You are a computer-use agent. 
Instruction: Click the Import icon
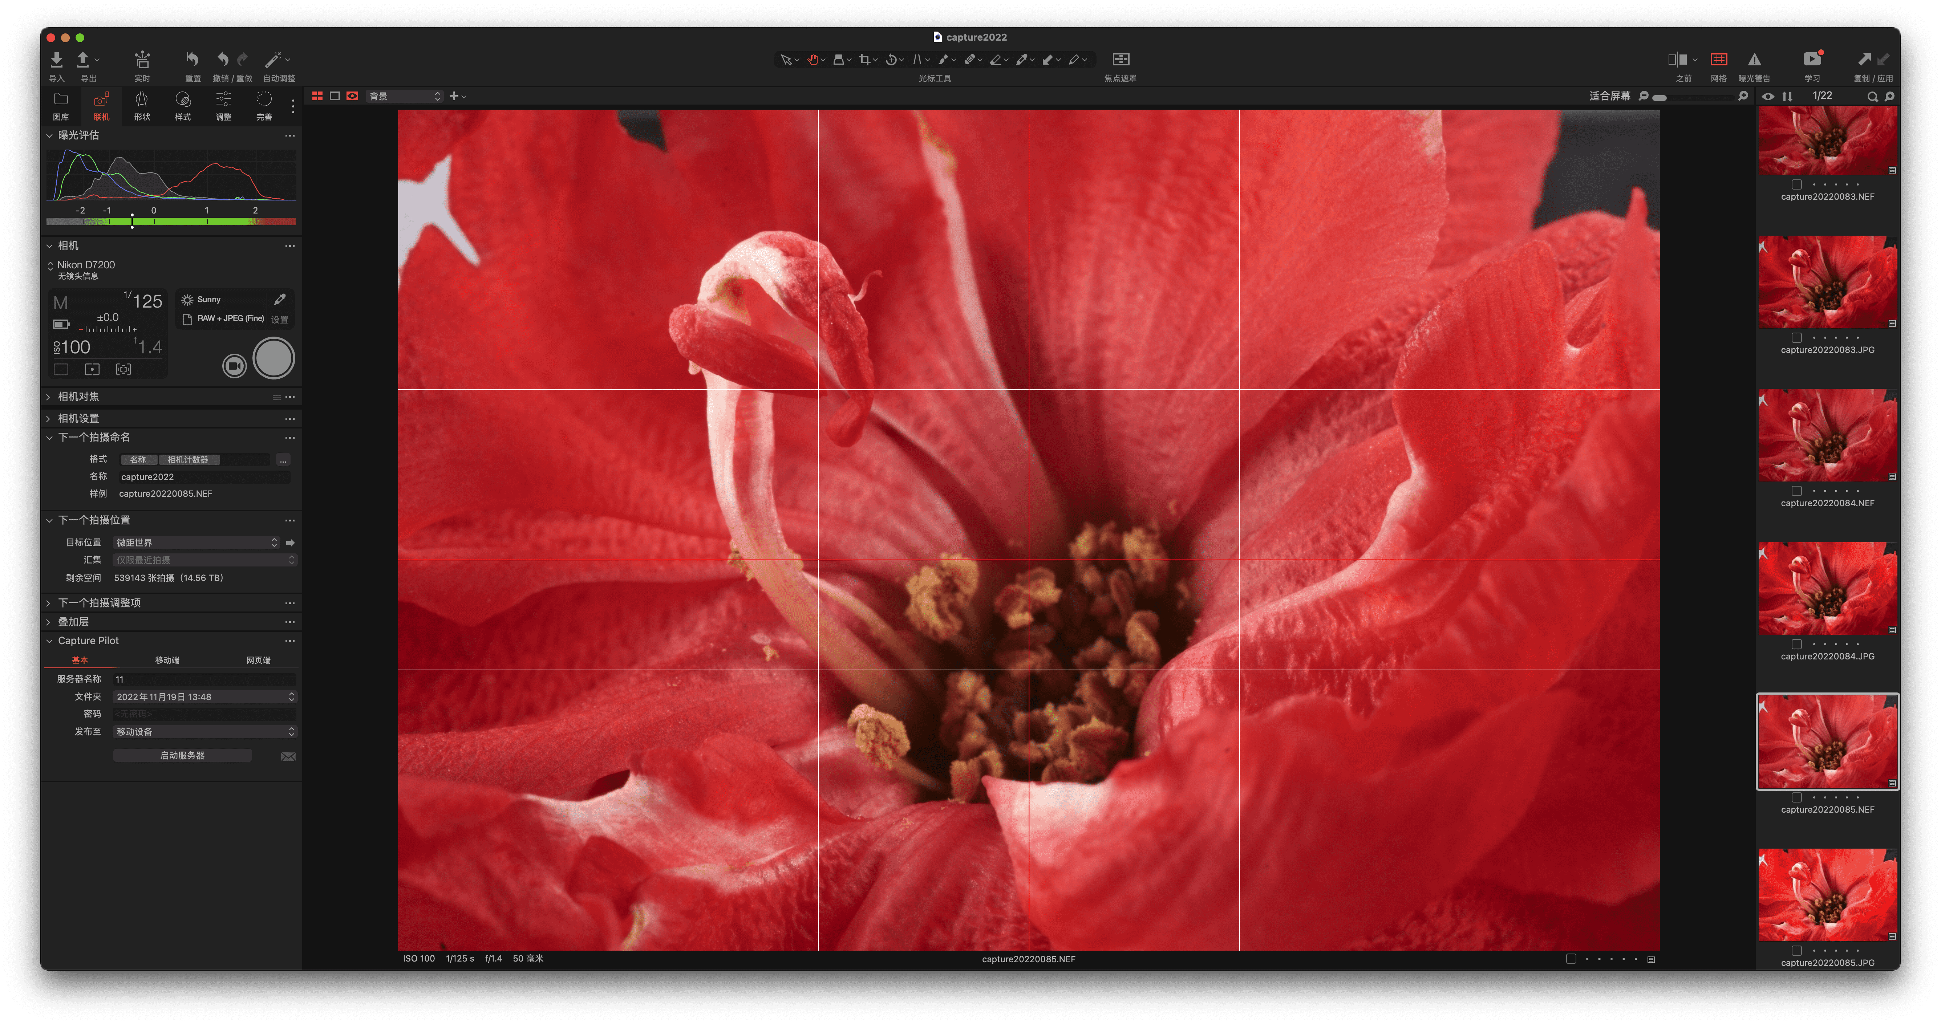[x=57, y=60]
